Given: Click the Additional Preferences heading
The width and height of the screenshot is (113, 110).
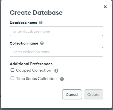Looking at the screenshot, I should [31, 64].
